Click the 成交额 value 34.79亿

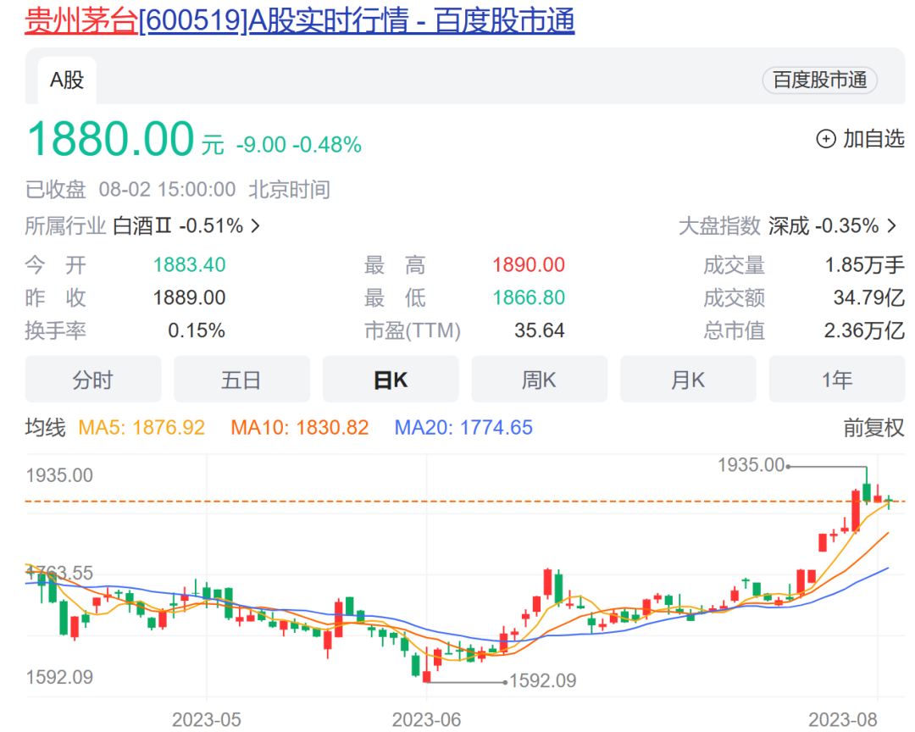click(869, 297)
